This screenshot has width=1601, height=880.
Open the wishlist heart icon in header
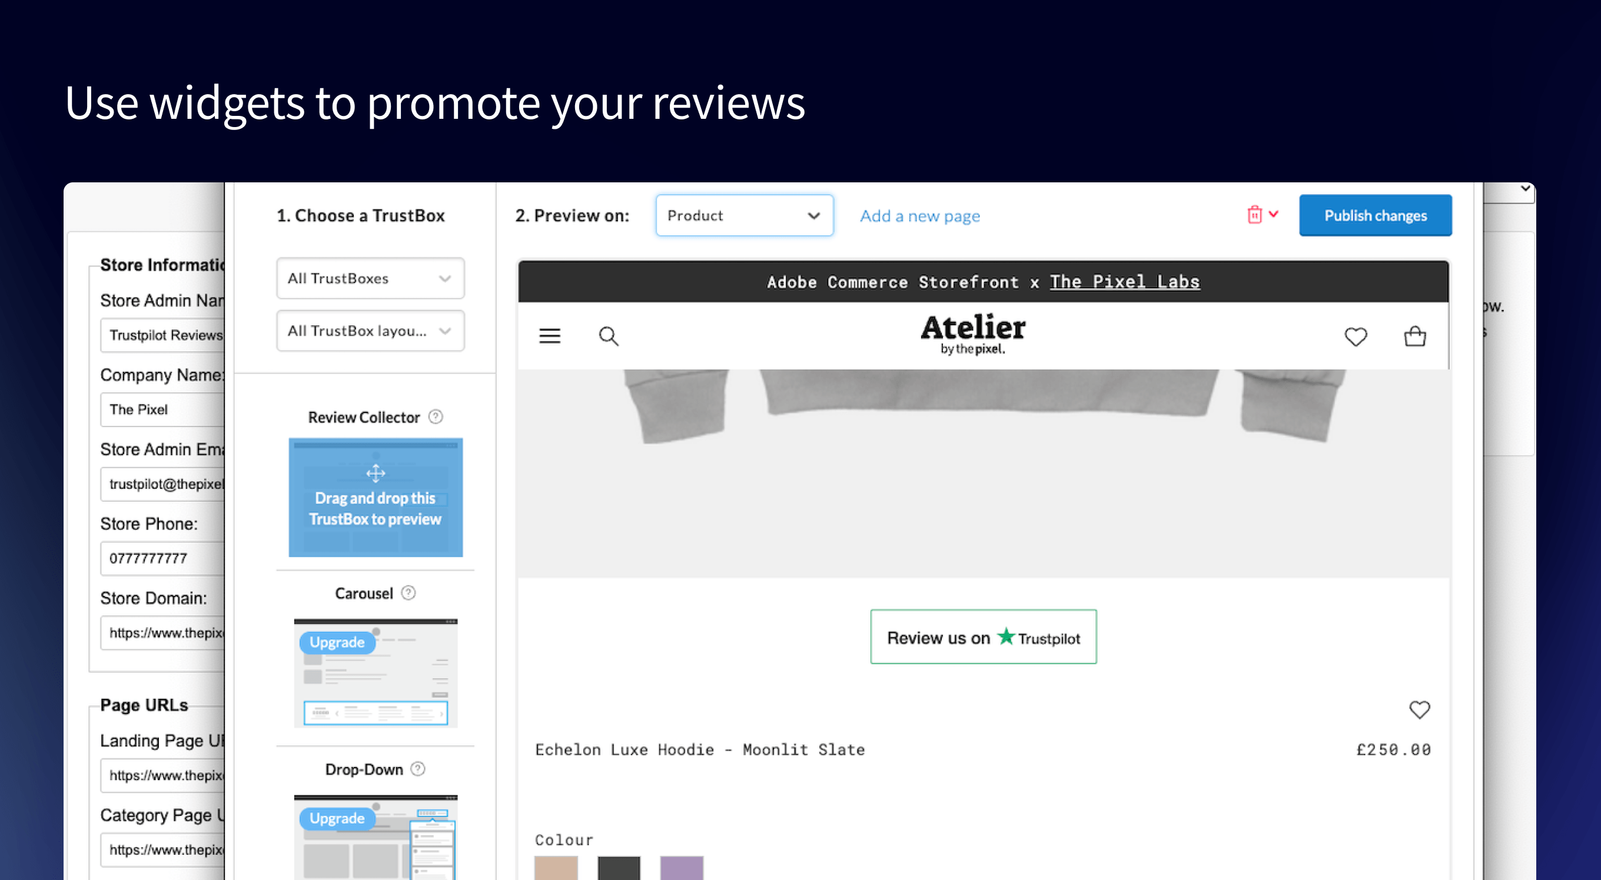1356,336
